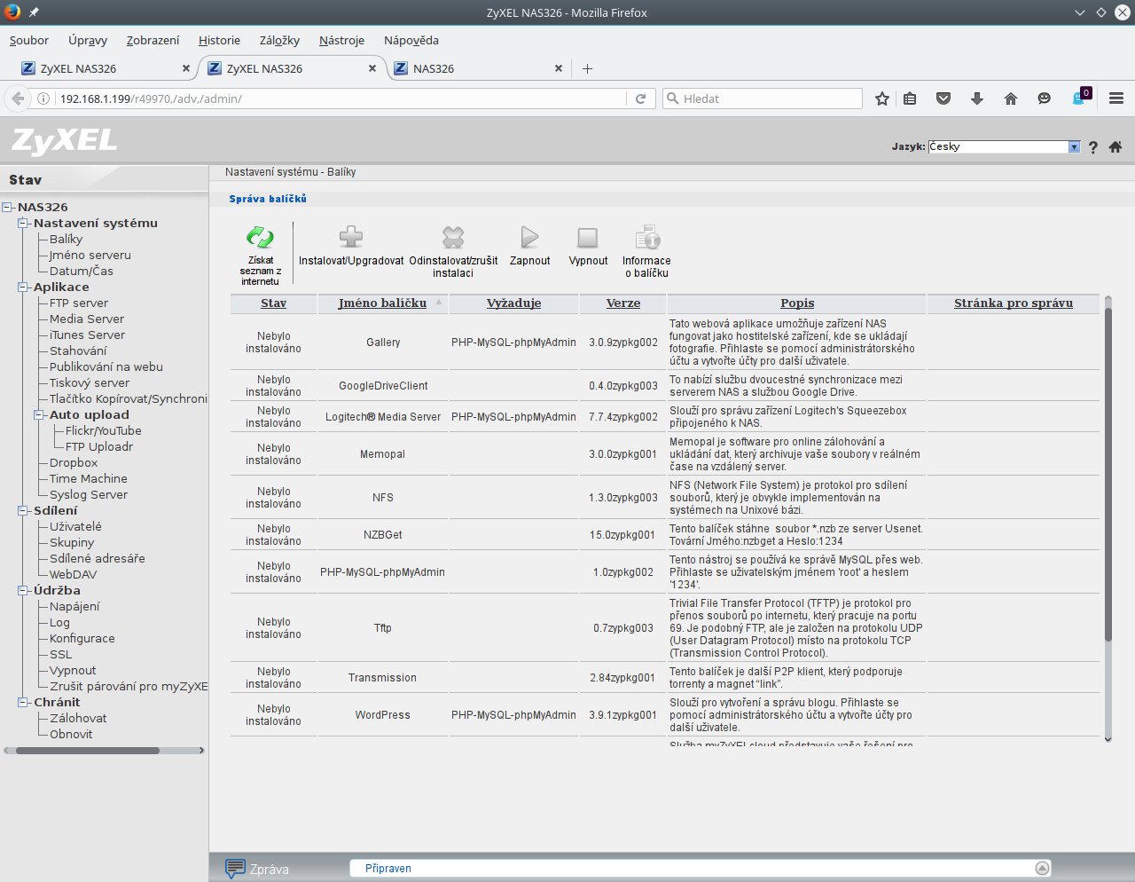
Task: Expand the status message log arrow
Action: pos(1043,869)
